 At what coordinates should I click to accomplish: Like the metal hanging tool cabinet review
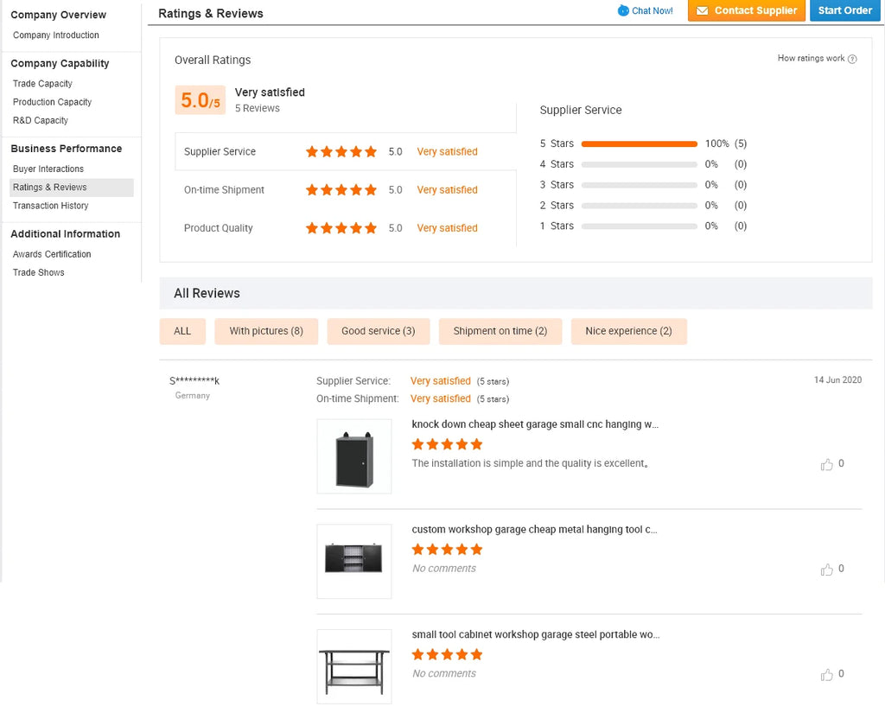(x=827, y=570)
